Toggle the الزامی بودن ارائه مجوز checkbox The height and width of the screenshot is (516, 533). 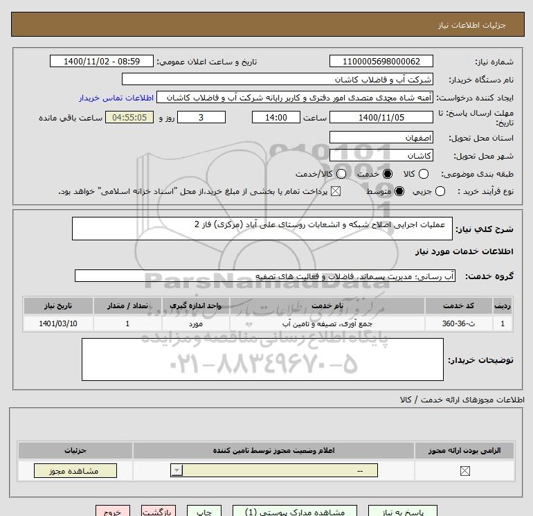click(464, 471)
